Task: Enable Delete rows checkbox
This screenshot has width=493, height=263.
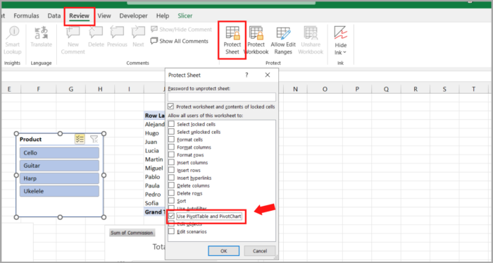Action: click(x=171, y=193)
